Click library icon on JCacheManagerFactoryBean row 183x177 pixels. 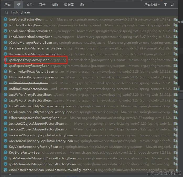pos(175,43)
